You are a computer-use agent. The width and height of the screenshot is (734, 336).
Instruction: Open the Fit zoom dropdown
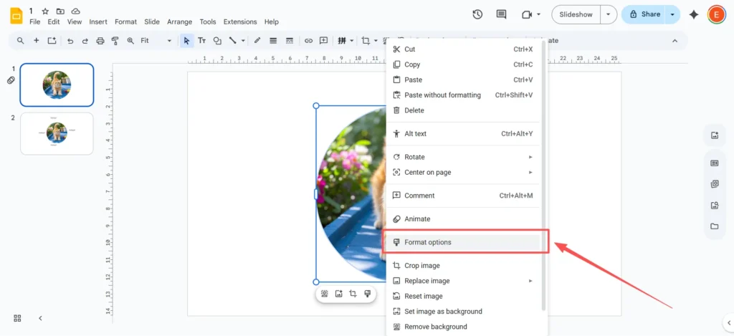pos(156,41)
